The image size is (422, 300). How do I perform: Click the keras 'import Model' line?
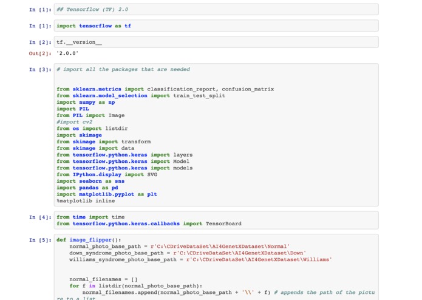[123, 162]
